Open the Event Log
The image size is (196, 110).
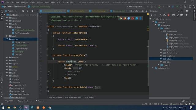tap(187, 101)
